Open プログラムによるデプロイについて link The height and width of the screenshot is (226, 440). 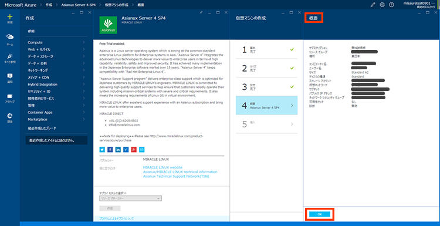[x=117, y=218]
